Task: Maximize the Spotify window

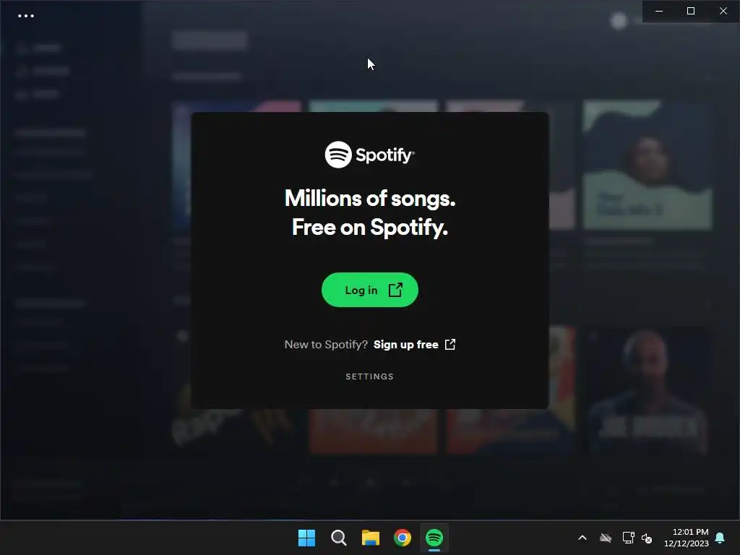Action: pos(691,11)
